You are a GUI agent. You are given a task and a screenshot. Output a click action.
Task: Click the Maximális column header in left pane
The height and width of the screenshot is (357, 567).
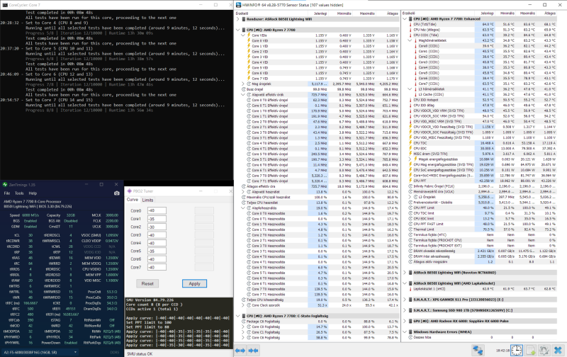click(x=367, y=13)
